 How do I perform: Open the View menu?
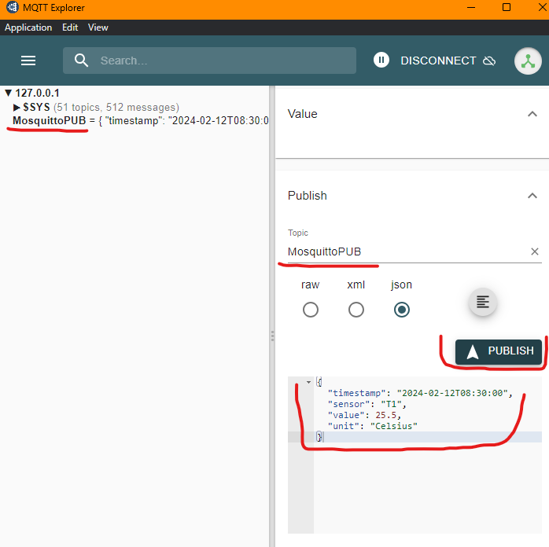(98, 28)
